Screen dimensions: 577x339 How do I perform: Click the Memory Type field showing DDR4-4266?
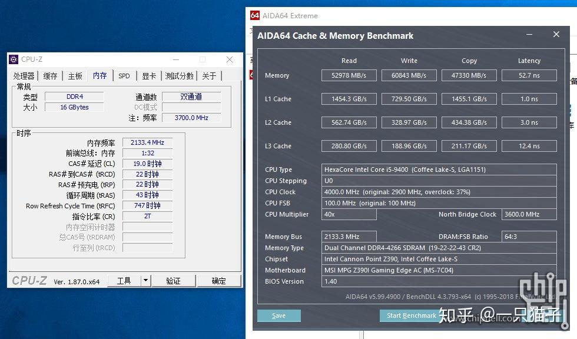tap(439, 248)
